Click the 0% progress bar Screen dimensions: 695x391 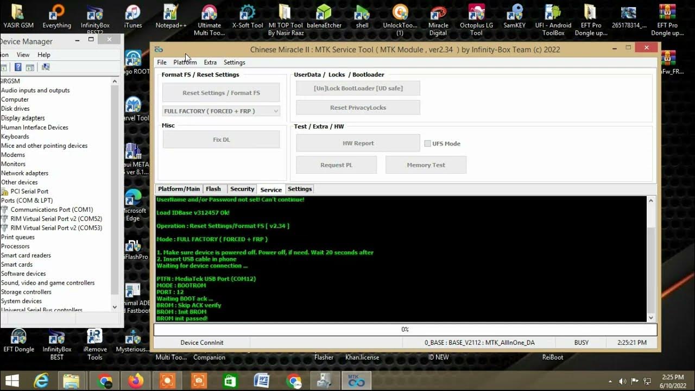click(x=405, y=329)
